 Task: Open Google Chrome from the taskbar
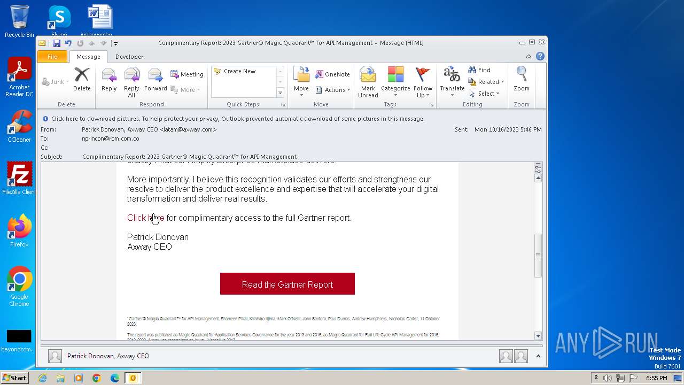(96, 378)
